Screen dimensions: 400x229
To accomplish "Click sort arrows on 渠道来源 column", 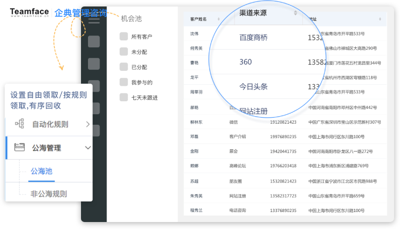I will [295, 13].
